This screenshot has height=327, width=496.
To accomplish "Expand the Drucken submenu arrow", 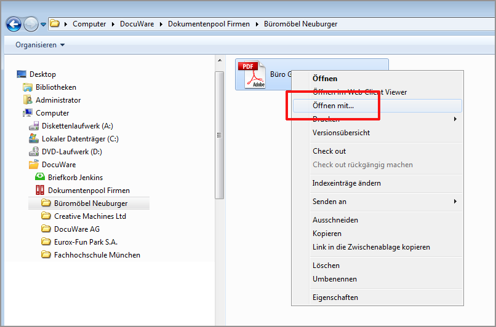I will [x=455, y=119].
